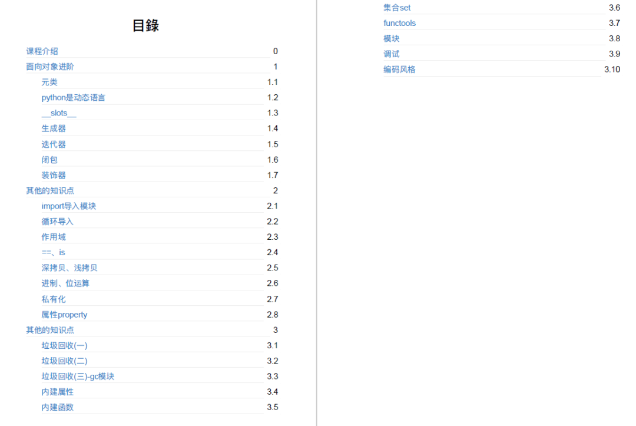Open the 属性property chapter link
The image size is (636, 426).
coord(64,314)
